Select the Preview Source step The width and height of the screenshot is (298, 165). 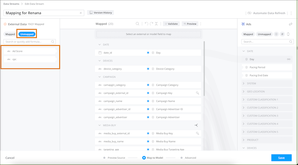pos(114,158)
